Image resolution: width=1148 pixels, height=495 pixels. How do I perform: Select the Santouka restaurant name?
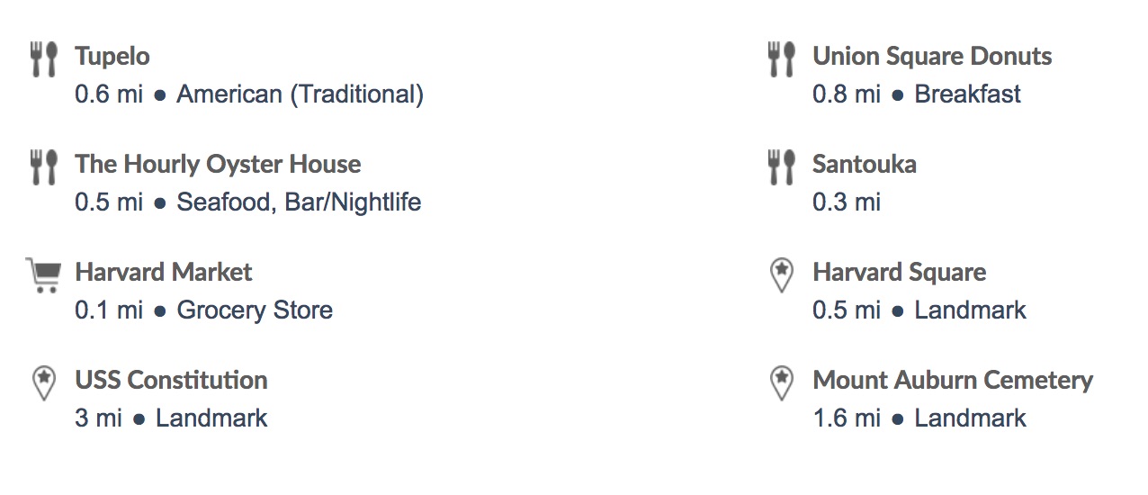(865, 165)
